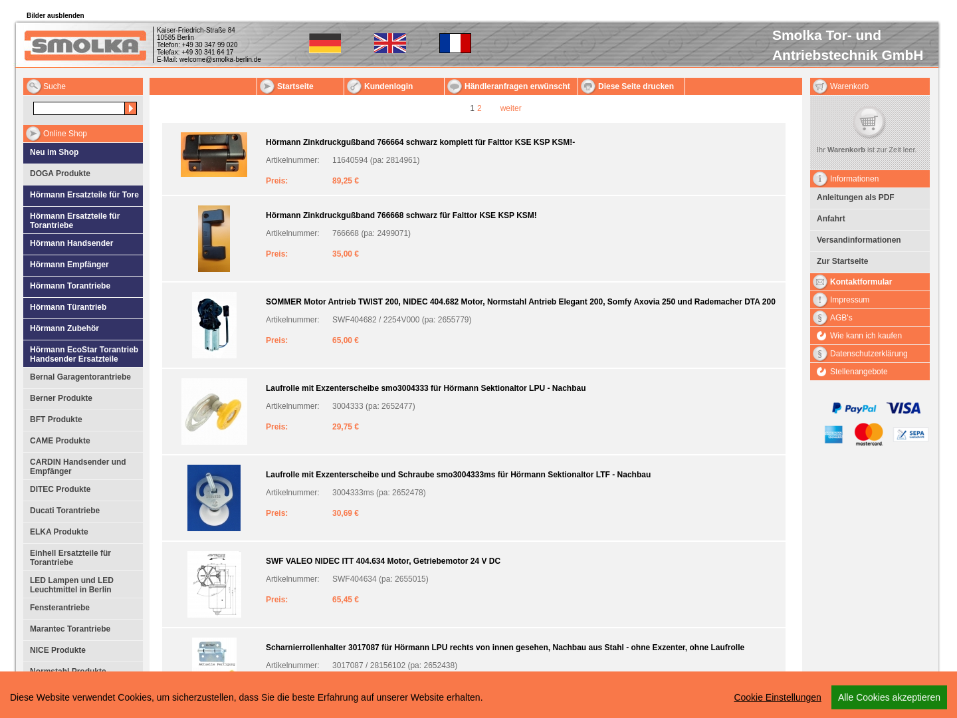This screenshot has height=718, width=957.
Task: Open Versandinformationen page
Action: [x=870, y=241]
